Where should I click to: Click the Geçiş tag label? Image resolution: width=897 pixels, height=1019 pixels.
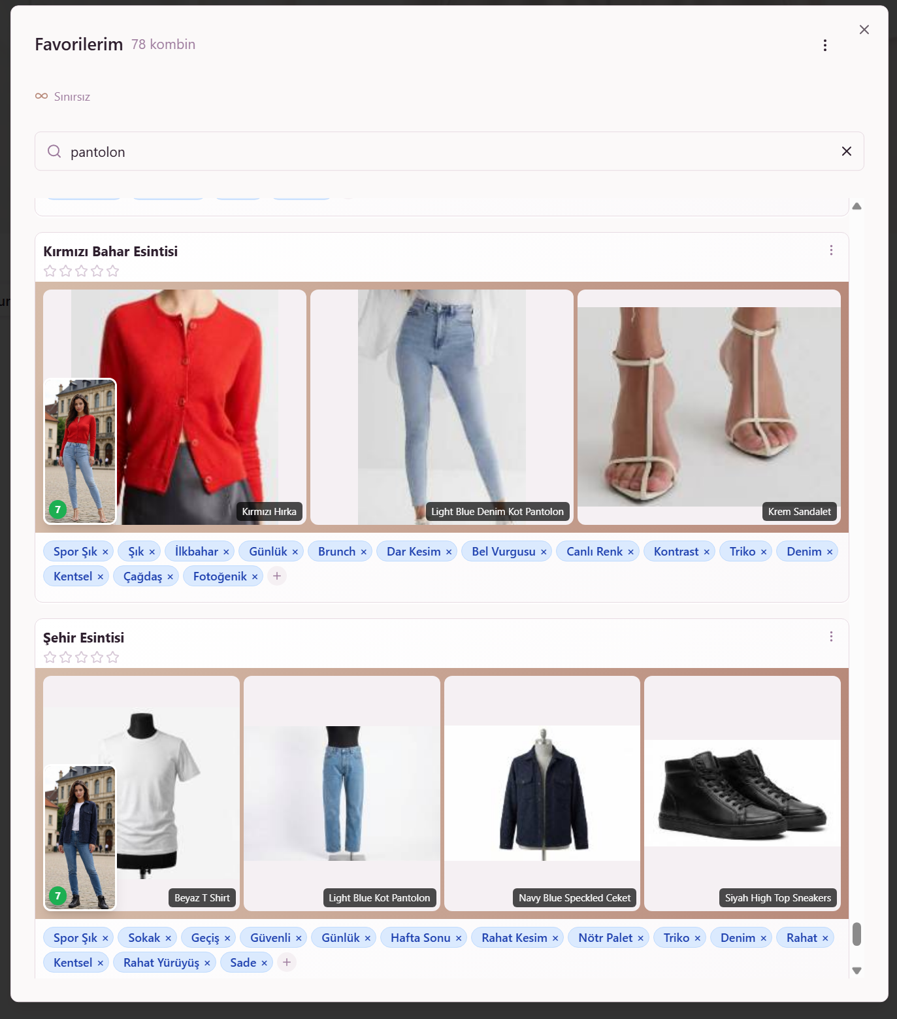[205, 938]
